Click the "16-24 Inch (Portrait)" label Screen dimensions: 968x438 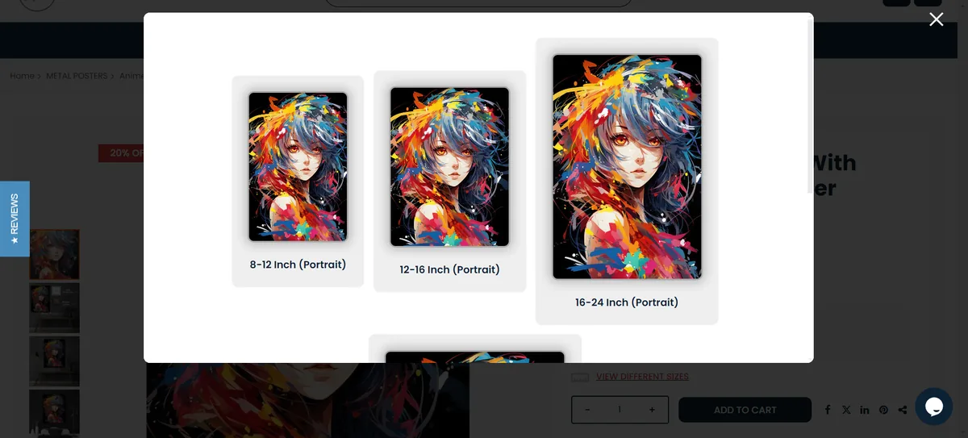(x=627, y=302)
